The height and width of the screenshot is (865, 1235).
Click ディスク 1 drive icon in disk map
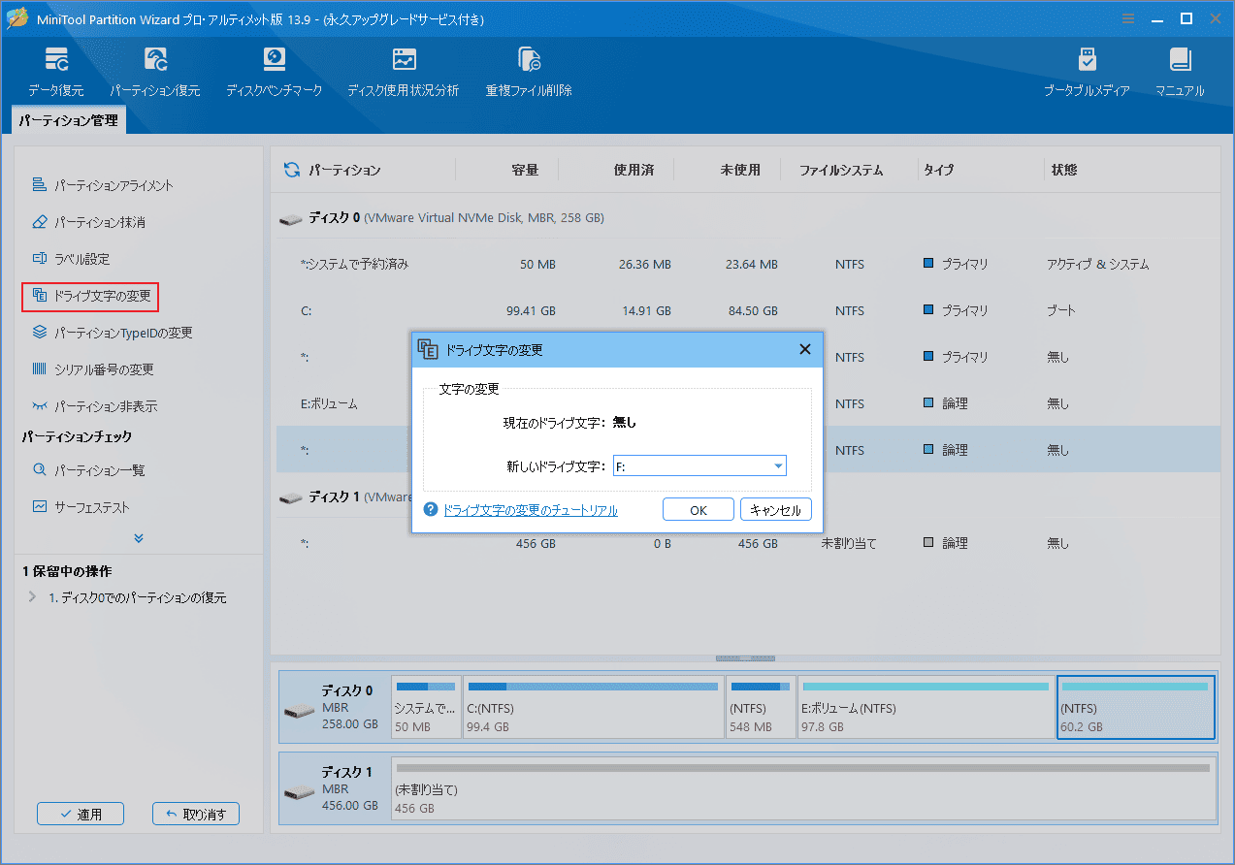(299, 792)
